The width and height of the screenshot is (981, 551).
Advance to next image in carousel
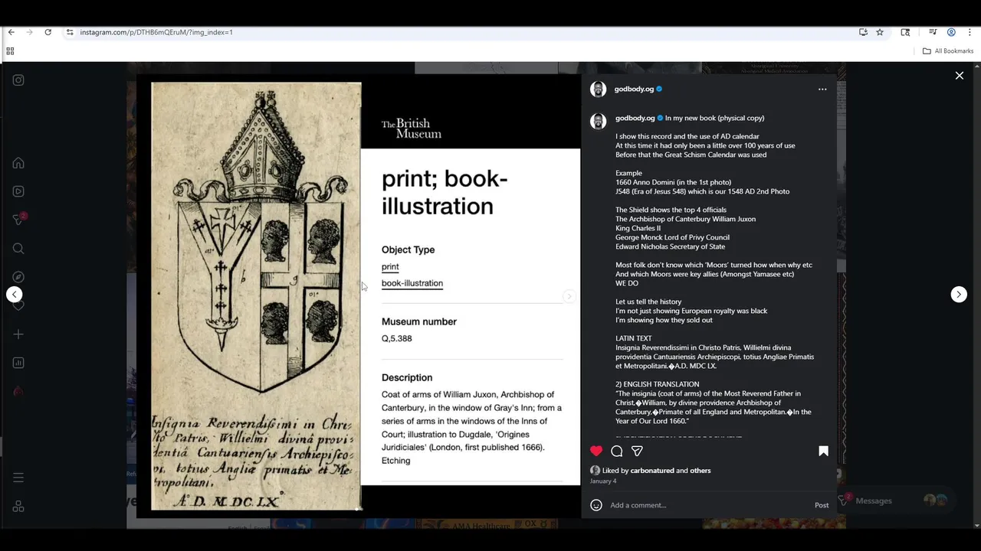click(569, 296)
